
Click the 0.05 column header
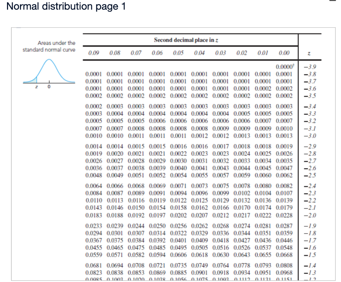tap(178, 53)
